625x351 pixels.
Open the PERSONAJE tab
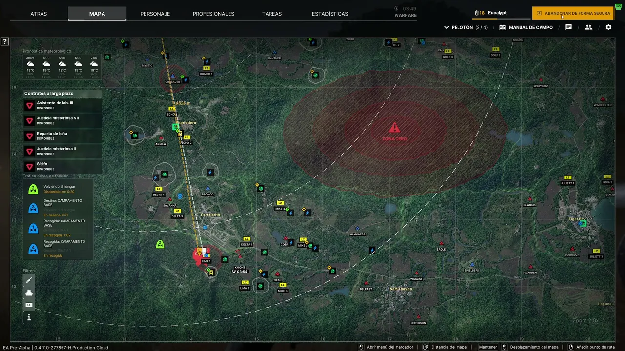(x=155, y=14)
